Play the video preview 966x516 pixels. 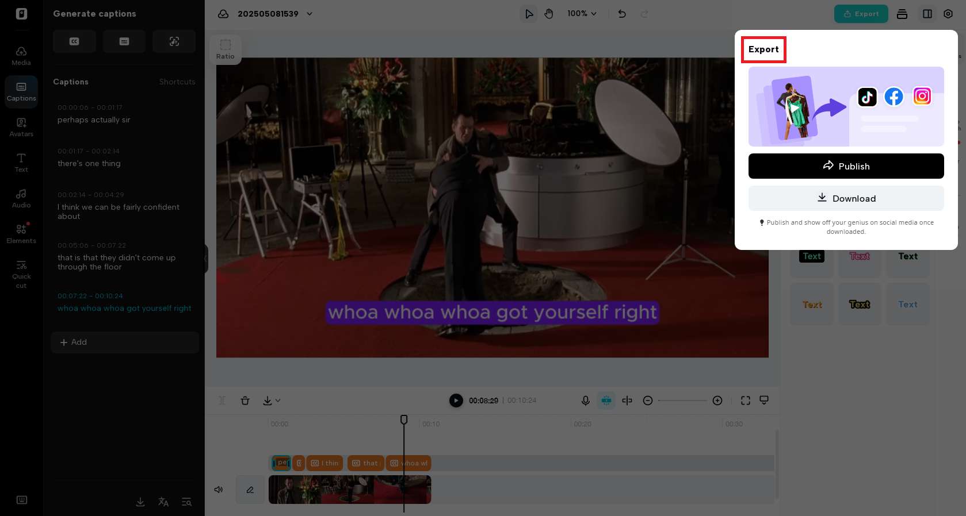(456, 401)
